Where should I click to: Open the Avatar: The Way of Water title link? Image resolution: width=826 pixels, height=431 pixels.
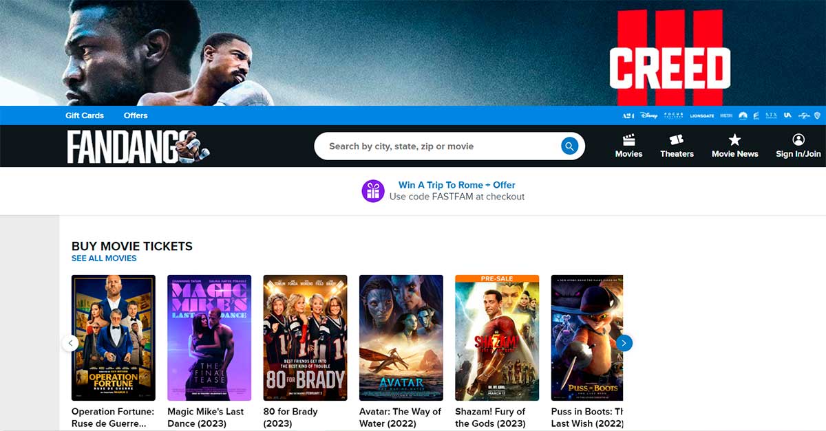click(x=400, y=417)
